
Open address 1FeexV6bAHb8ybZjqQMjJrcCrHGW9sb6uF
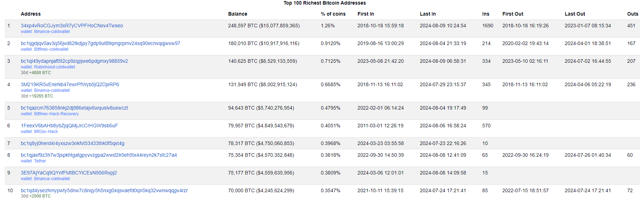(69, 126)
